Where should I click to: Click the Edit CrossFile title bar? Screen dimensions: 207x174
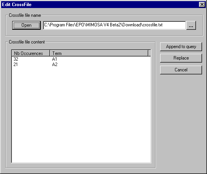click(x=100, y=5)
